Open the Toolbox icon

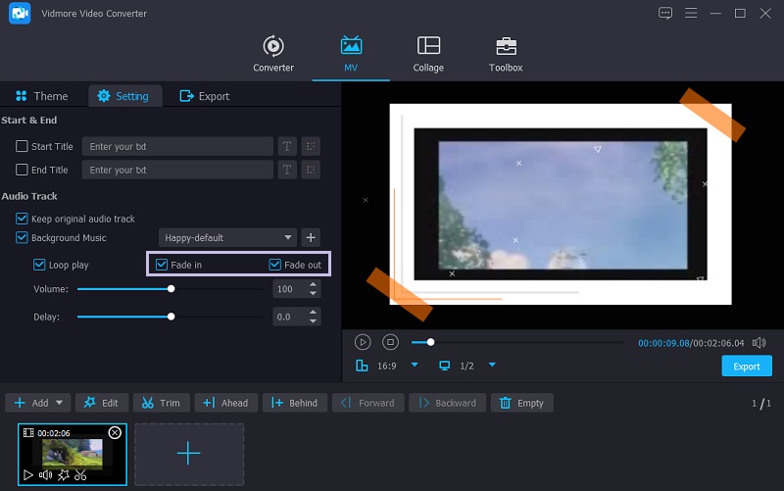[506, 46]
